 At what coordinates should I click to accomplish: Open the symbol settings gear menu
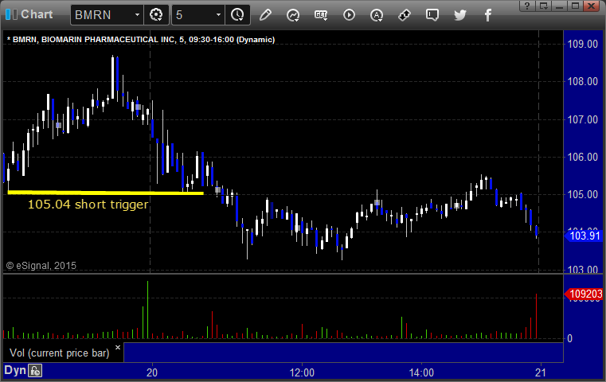coord(156,15)
